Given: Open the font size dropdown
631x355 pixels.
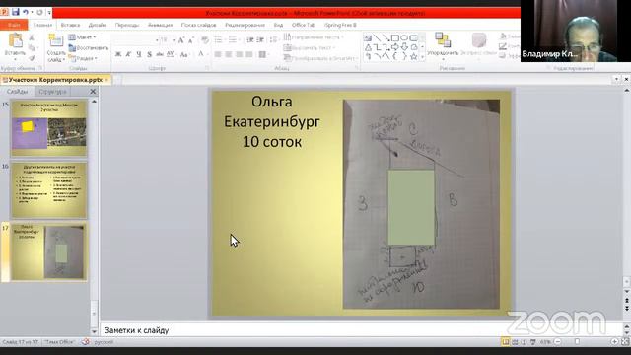Looking at the screenshot, I should 174,40.
